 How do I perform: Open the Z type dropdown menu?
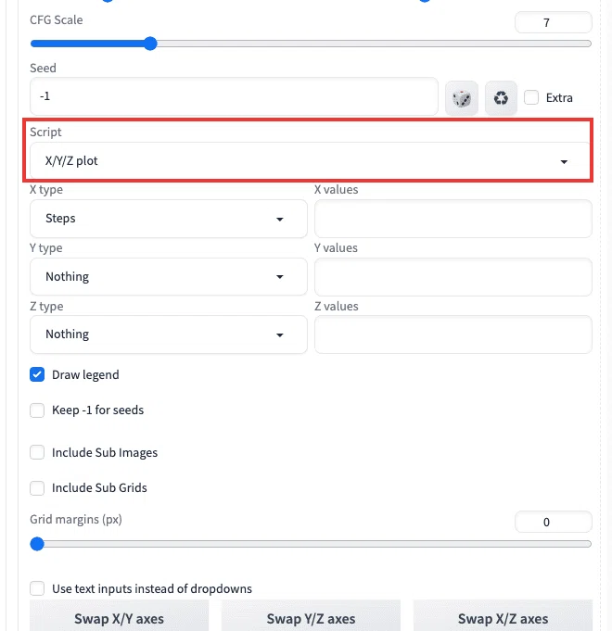click(169, 334)
